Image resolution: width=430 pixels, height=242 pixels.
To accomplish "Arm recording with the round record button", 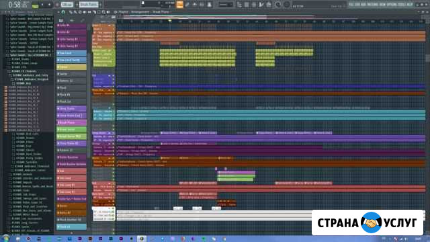I will (x=57, y=5).
